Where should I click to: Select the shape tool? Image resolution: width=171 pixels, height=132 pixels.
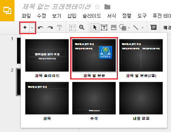click(x=123, y=27)
